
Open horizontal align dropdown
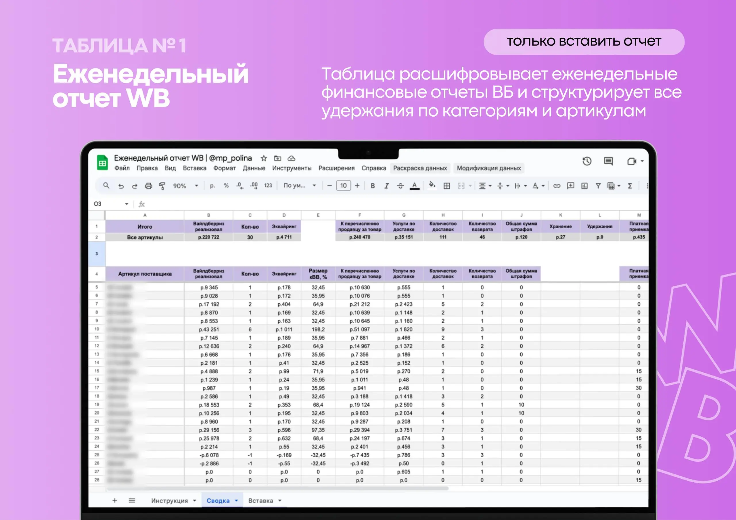tap(485, 186)
